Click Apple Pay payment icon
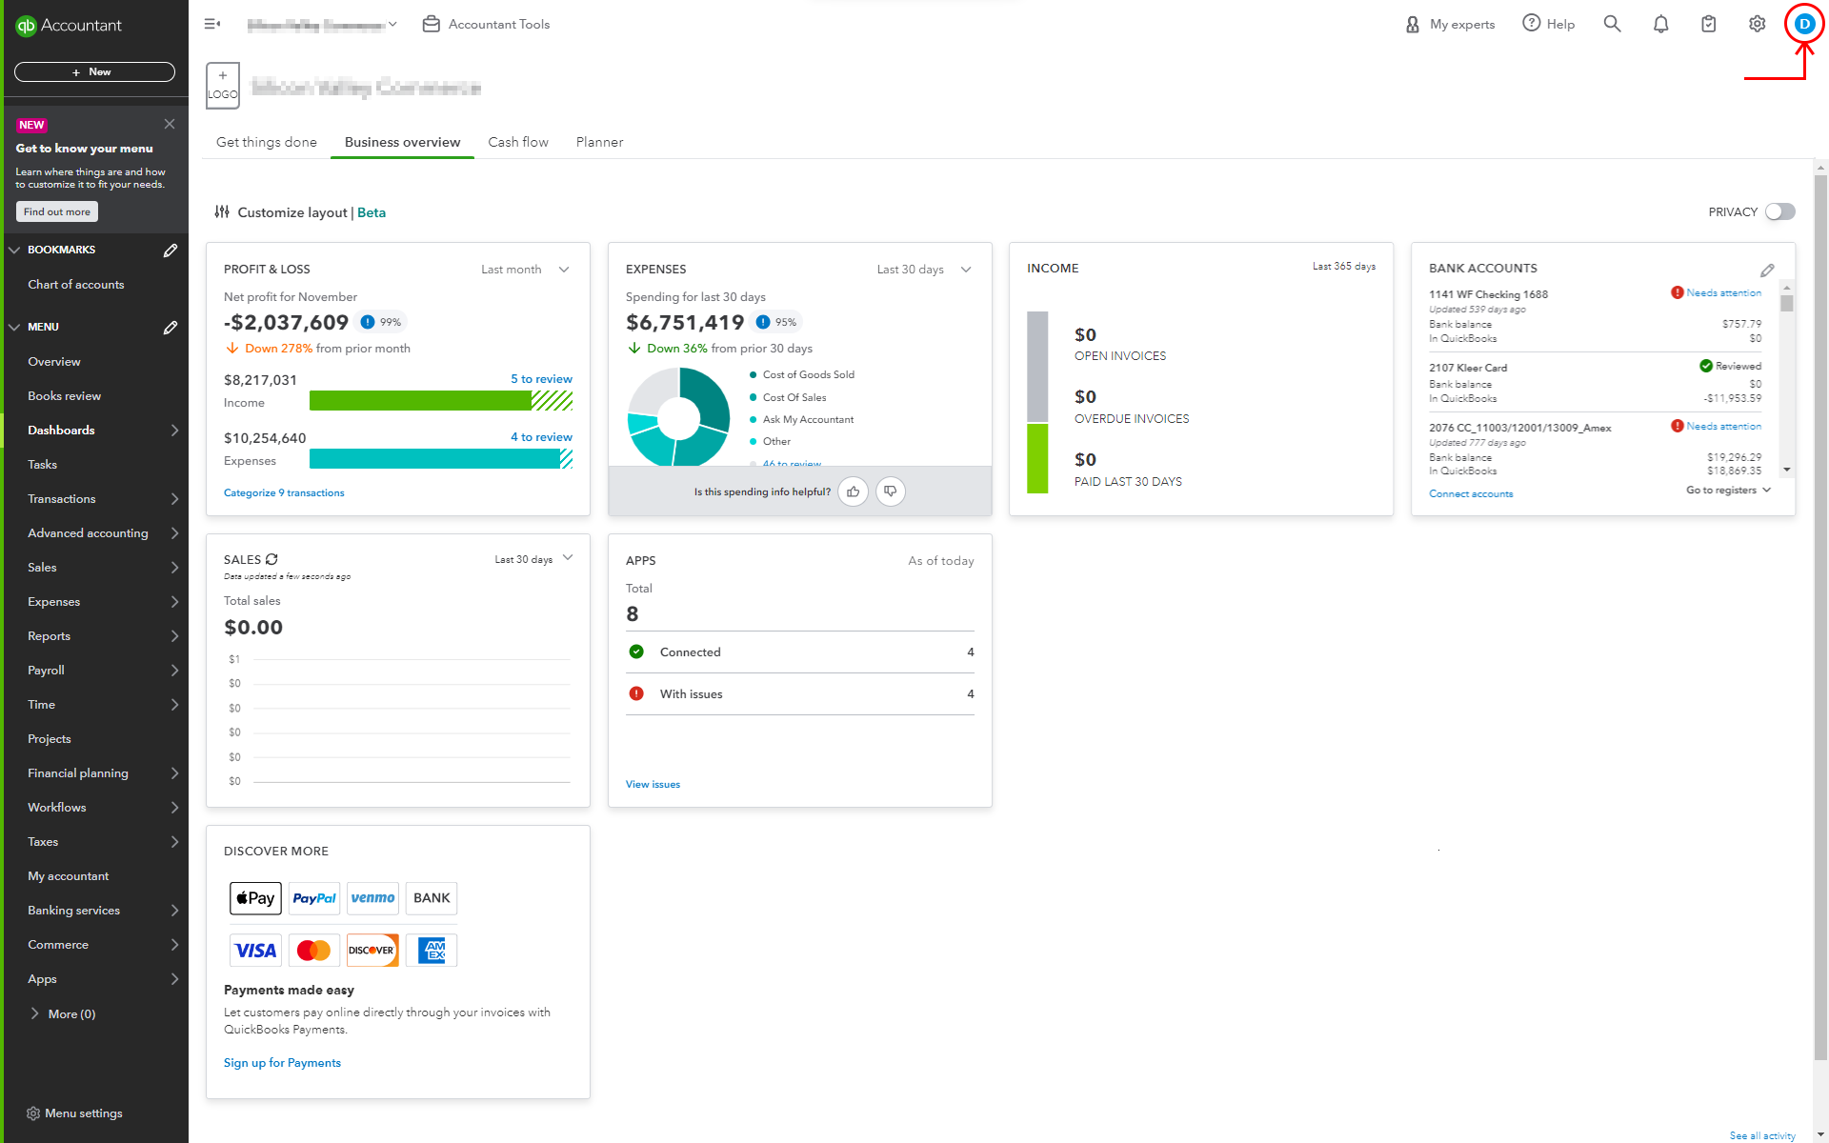Image resolution: width=1829 pixels, height=1143 pixels. click(x=255, y=898)
